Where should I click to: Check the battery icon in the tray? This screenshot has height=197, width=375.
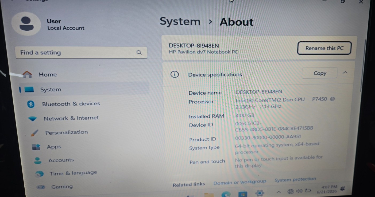click(x=308, y=191)
